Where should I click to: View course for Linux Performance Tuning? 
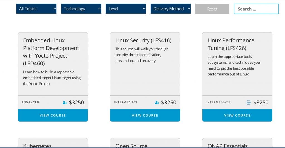click(237, 115)
